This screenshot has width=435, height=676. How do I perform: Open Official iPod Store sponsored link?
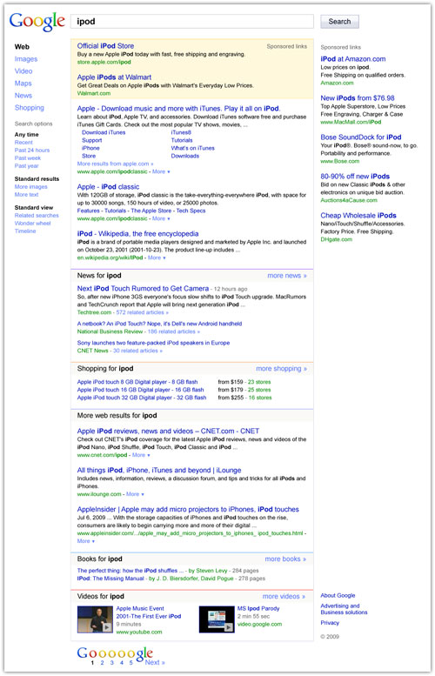coord(105,46)
